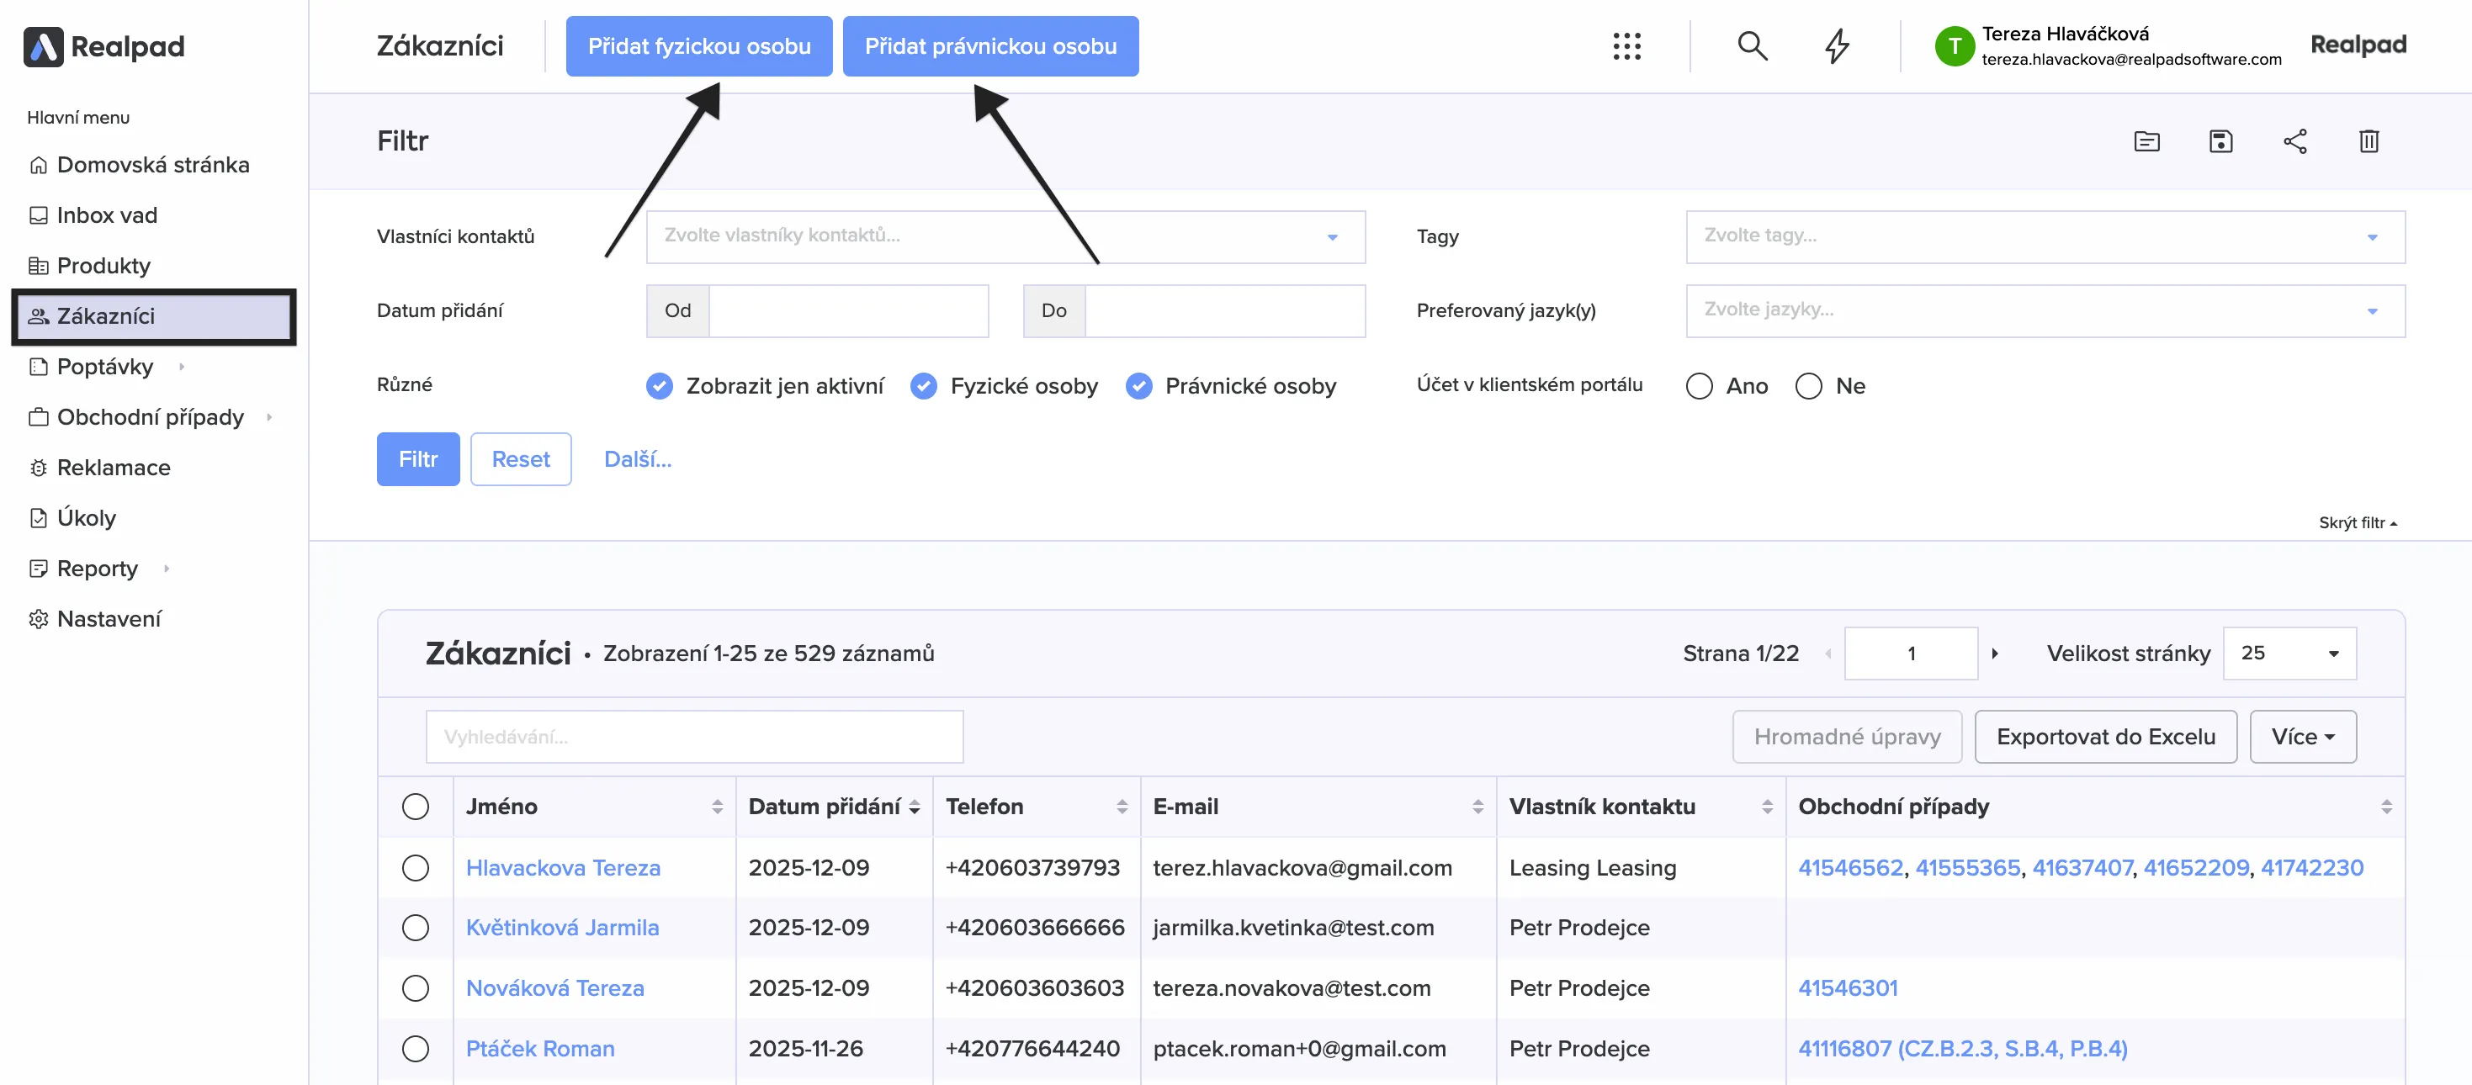Click the Přidat fyzickou osobu button
The image size is (2472, 1085).
point(698,46)
